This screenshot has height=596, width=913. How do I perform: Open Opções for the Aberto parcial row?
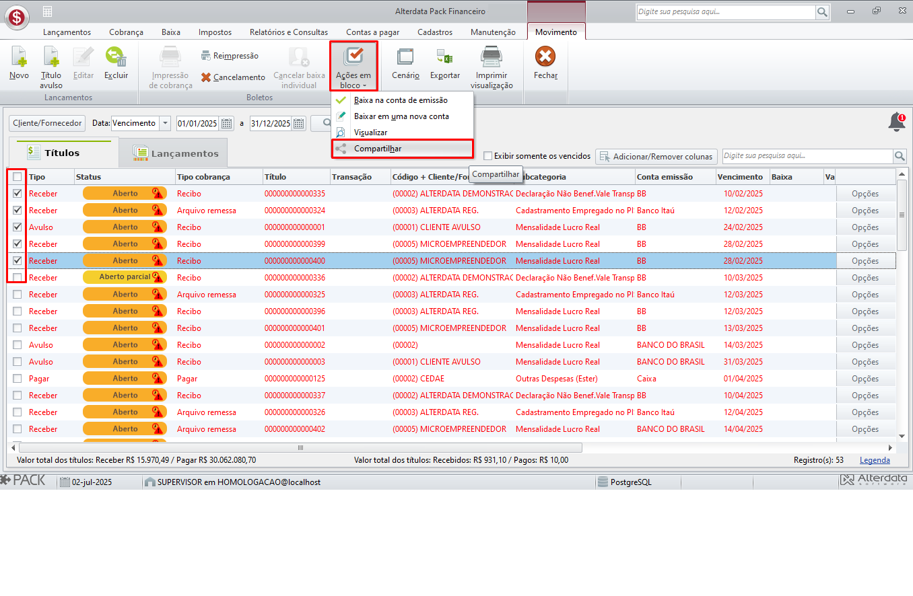pyautogui.click(x=865, y=278)
